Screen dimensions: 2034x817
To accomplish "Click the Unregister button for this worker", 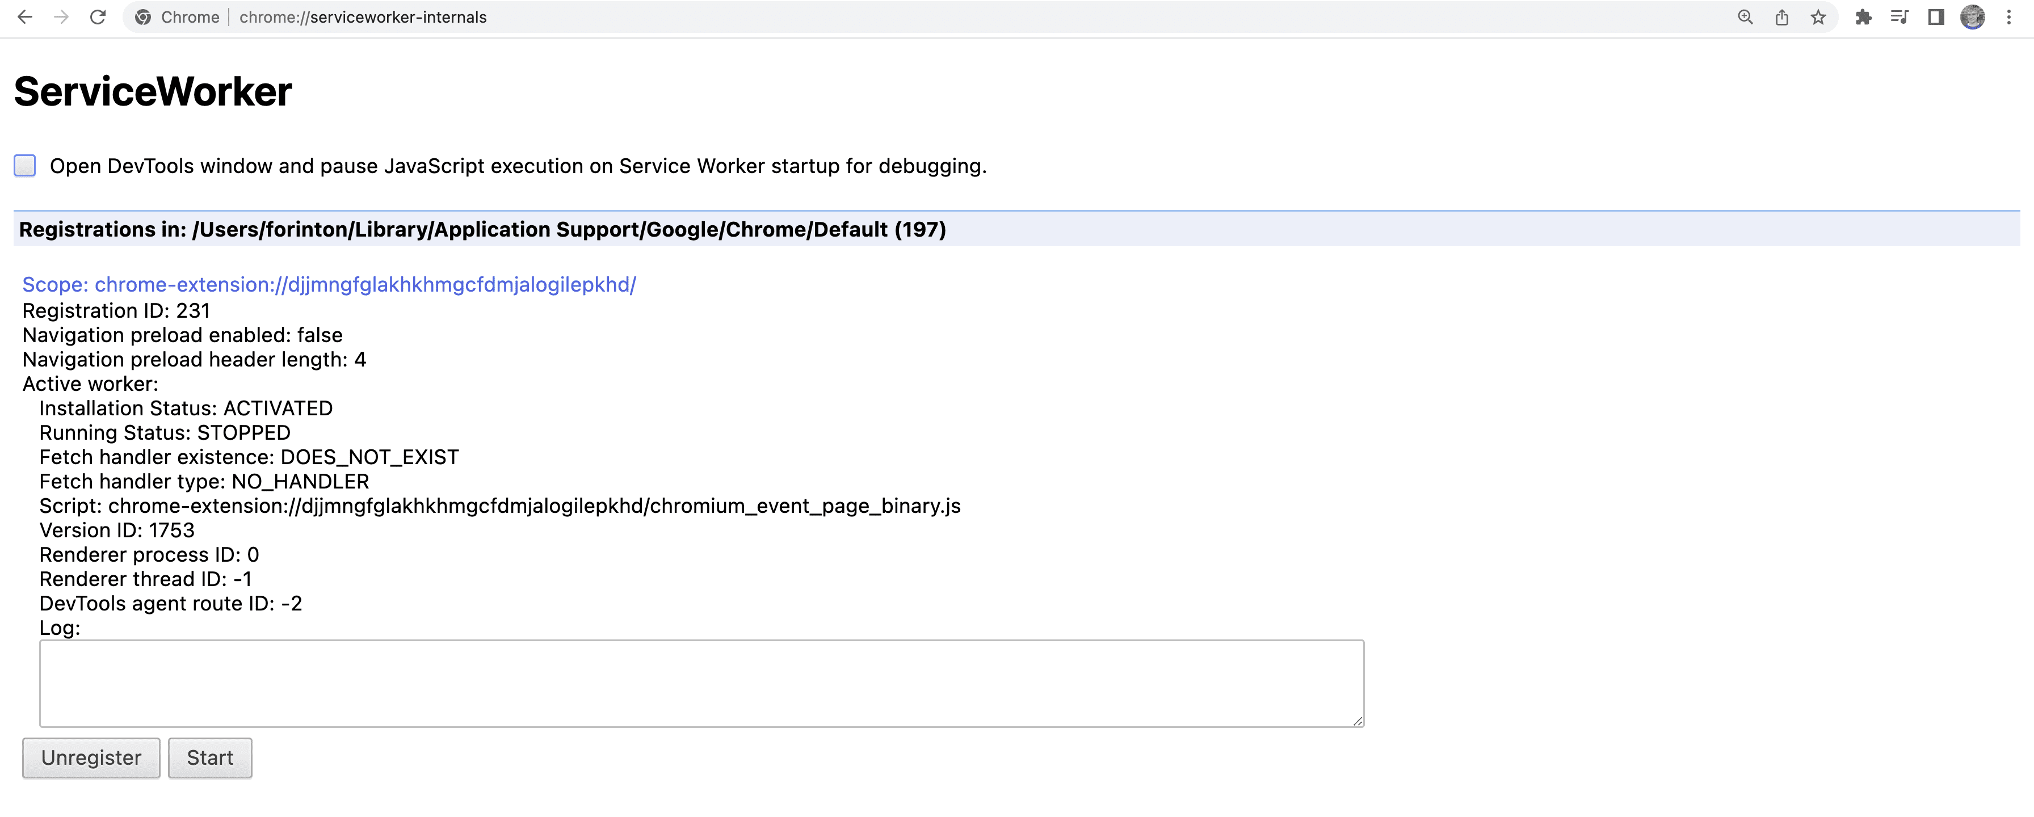I will (91, 757).
